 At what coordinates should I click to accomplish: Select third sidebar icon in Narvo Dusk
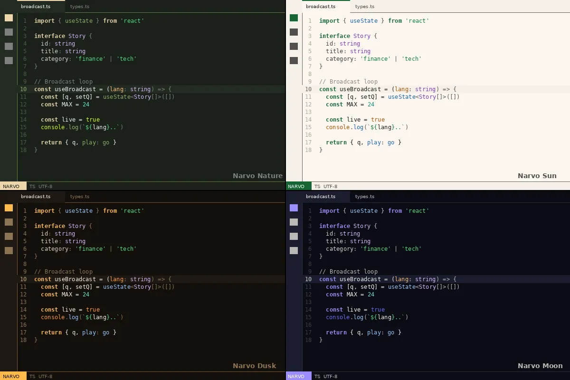tap(9, 237)
